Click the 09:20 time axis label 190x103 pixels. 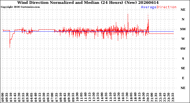(x=69, y=97)
